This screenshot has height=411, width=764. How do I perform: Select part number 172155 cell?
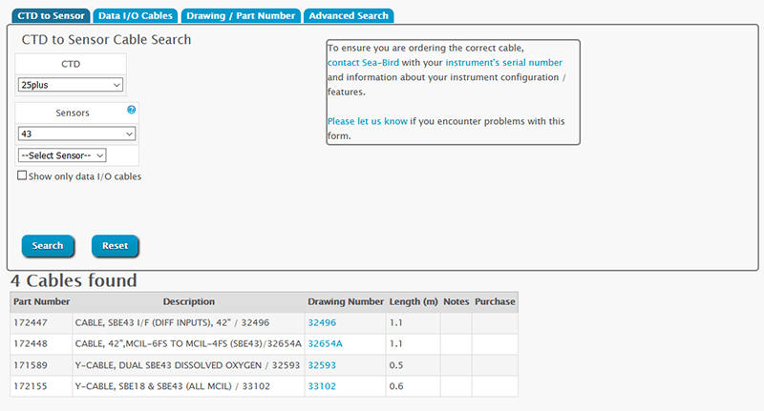tap(41, 386)
